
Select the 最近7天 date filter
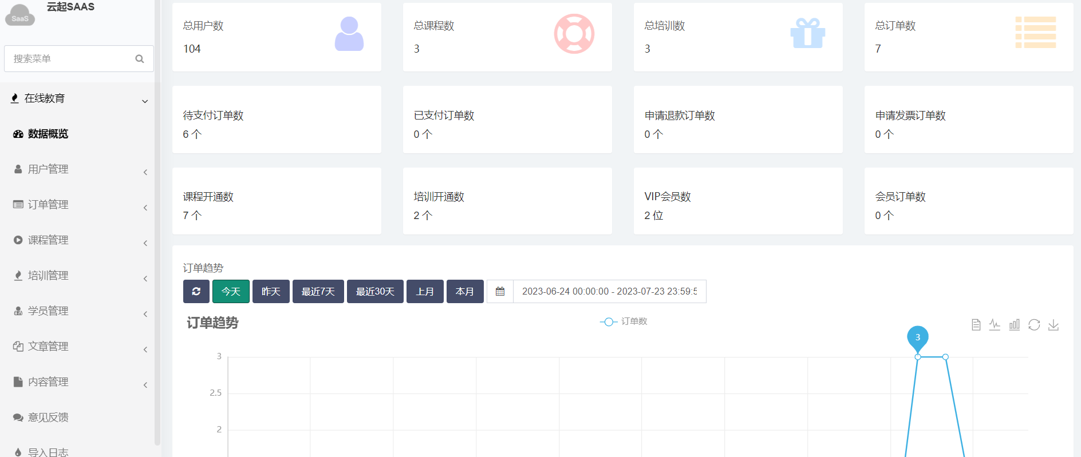tap(318, 291)
